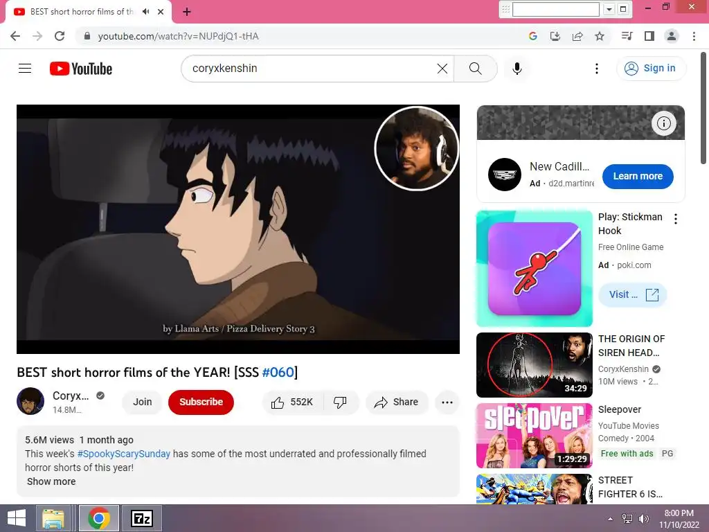Share this page via address bar icon
The height and width of the screenshot is (532, 709).
[577, 36]
